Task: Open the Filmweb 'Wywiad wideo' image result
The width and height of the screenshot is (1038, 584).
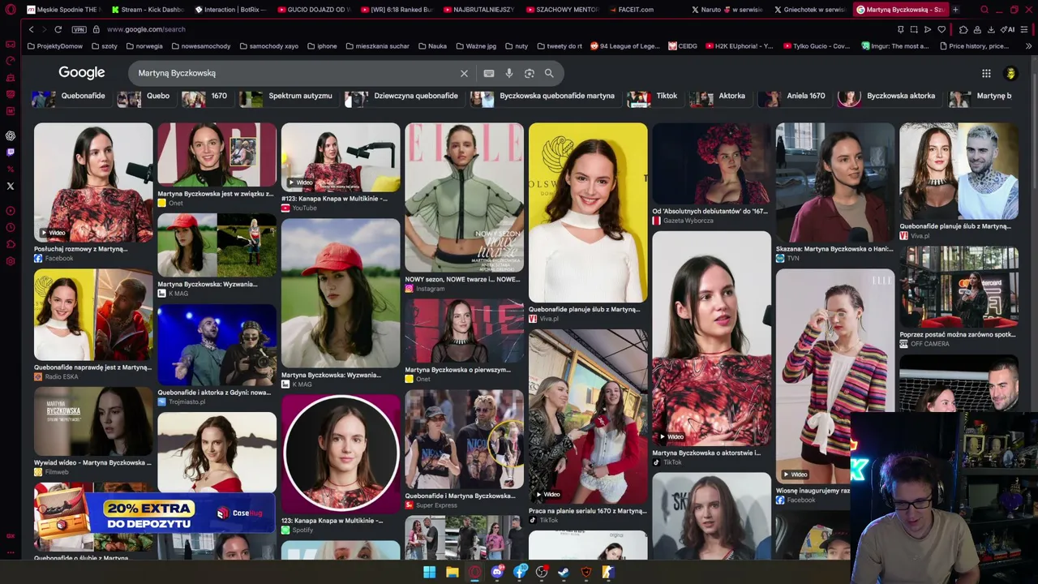Action: tap(93, 422)
